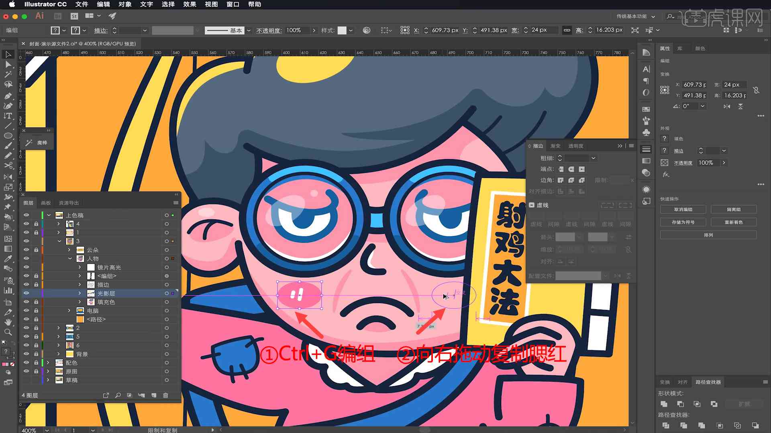Expand the 镜片高光 sublayer

point(80,267)
